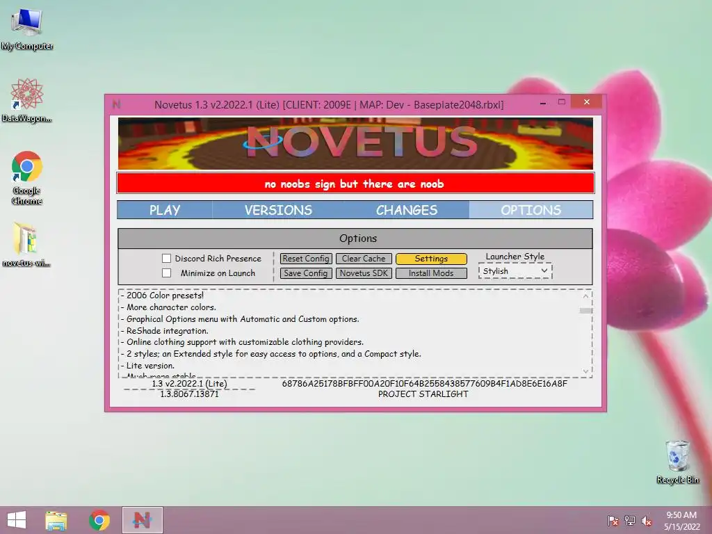Select the novetus-wi... folder on desktop
Image resolution: width=712 pixels, height=534 pixels.
click(x=27, y=244)
